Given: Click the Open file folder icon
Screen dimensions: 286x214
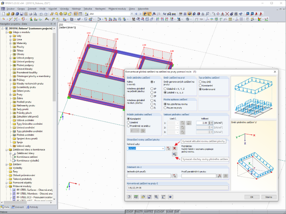Looking at the screenshot, I should point(8,14).
